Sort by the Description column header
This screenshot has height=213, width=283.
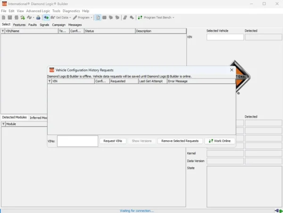click(161, 31)
